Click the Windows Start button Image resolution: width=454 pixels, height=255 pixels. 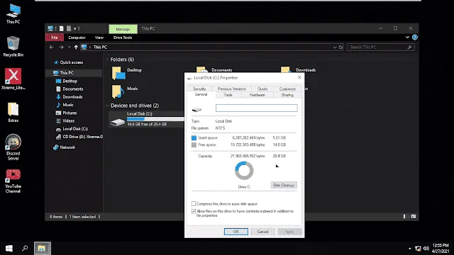[9, 249]
